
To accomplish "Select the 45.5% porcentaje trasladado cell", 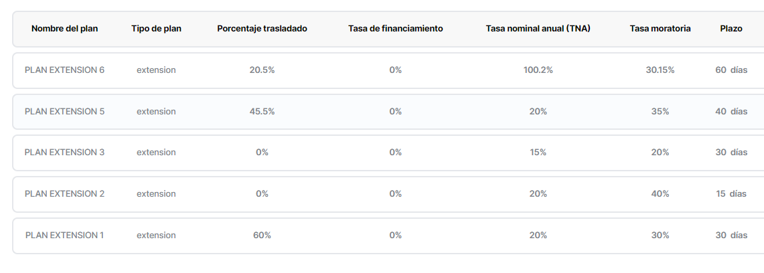I will pos(262,112).
